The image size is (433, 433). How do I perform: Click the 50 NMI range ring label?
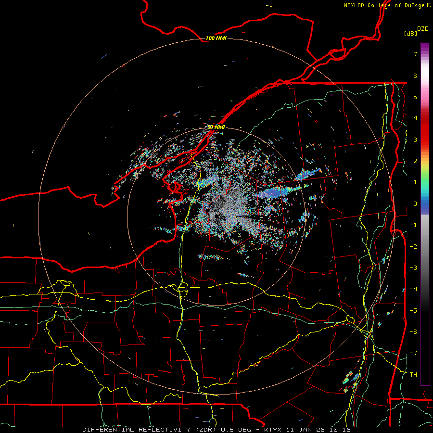point(216,127)
